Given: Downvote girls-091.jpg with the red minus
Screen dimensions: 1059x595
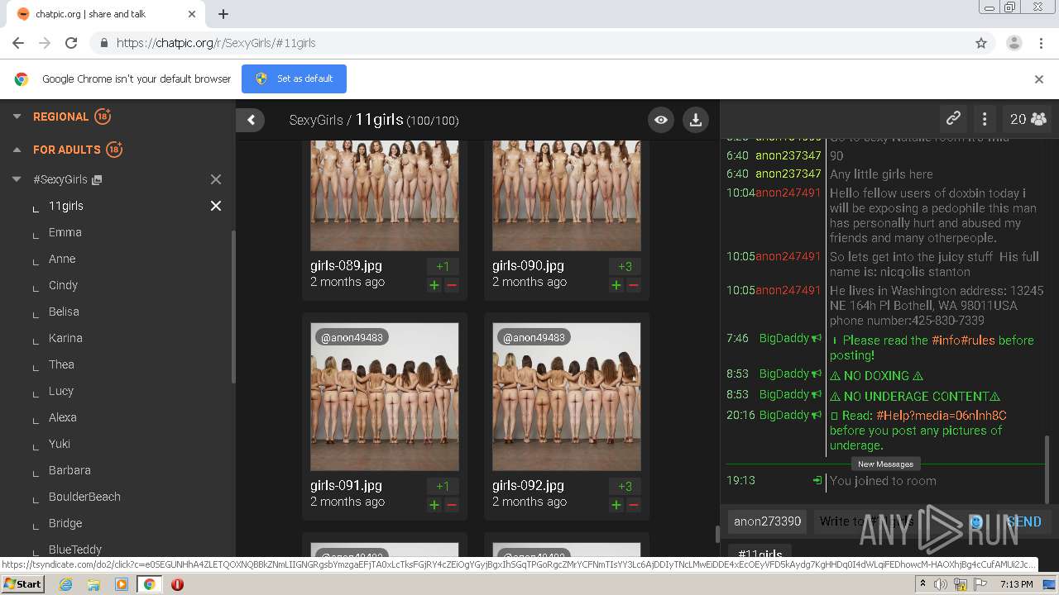Looking at the screenshot, I should 452,505.
